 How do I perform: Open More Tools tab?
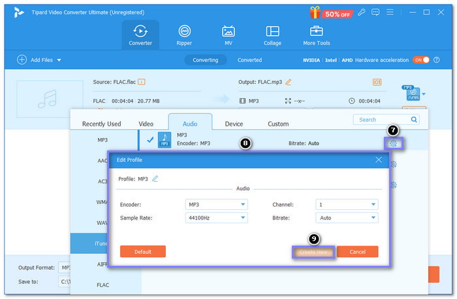(316, 35)
